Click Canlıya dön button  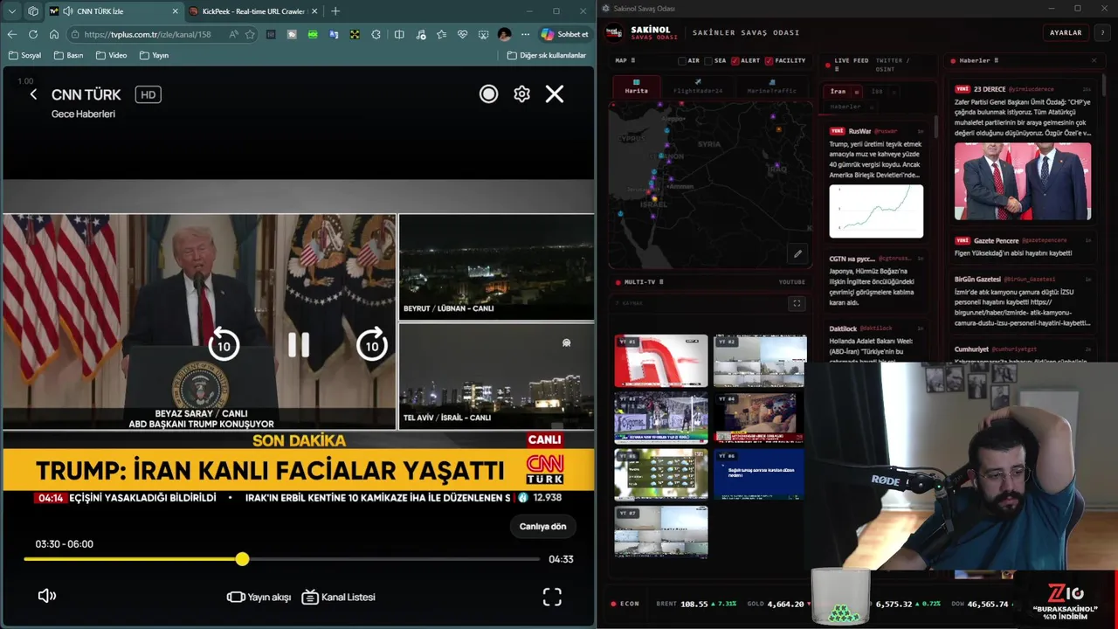[542, 526]
